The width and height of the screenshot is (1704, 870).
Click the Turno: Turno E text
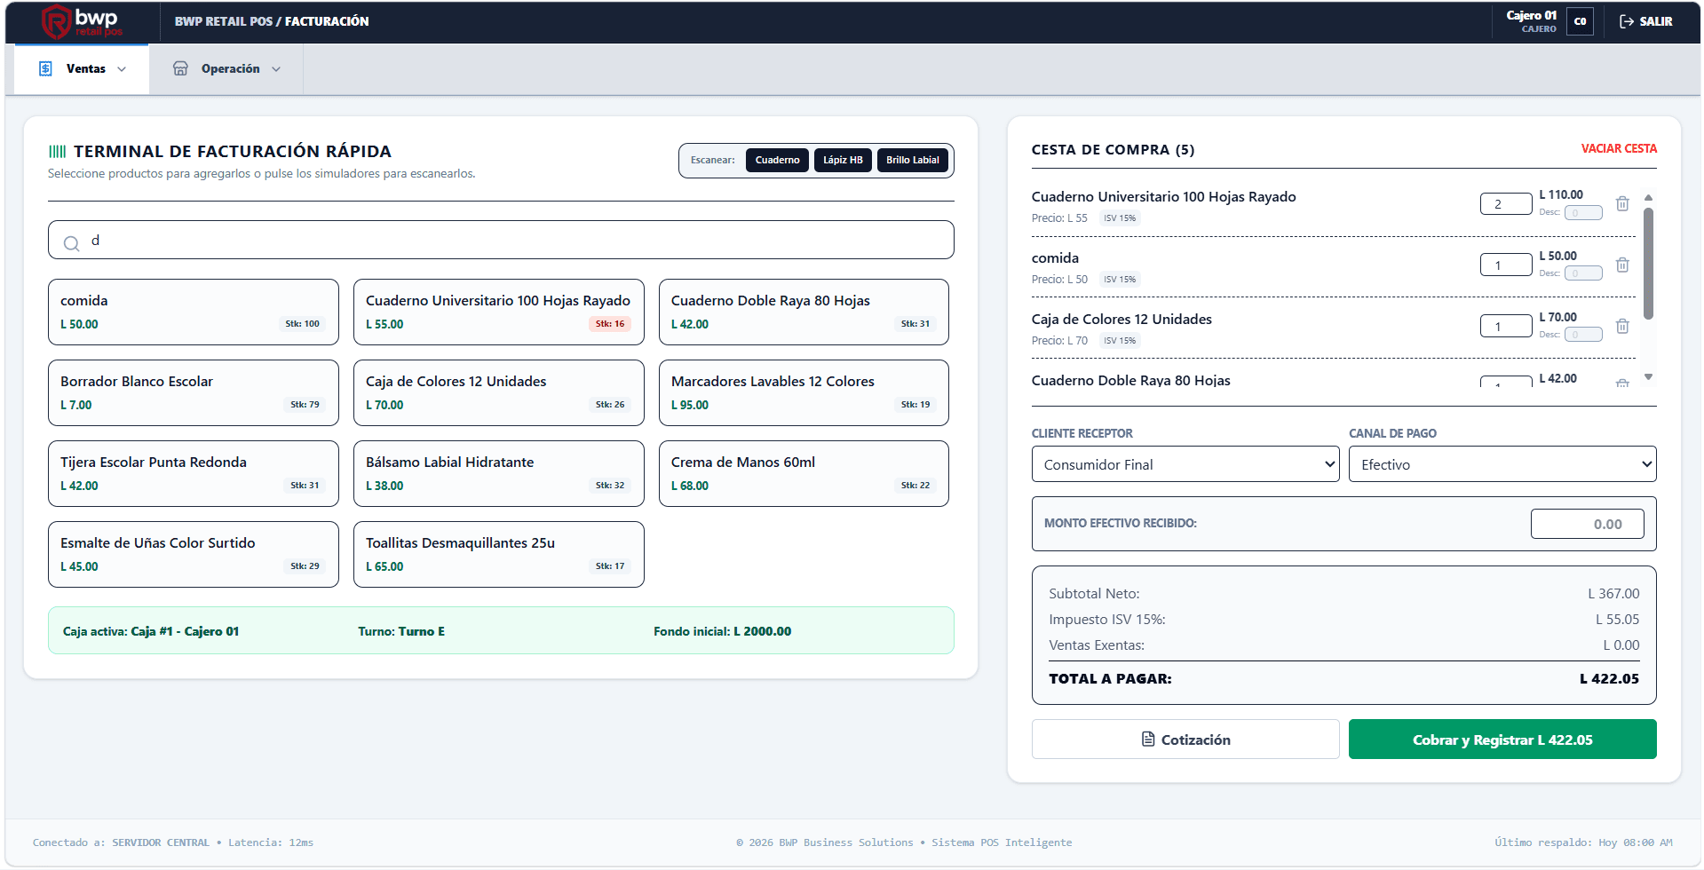[x=401, y=631]
